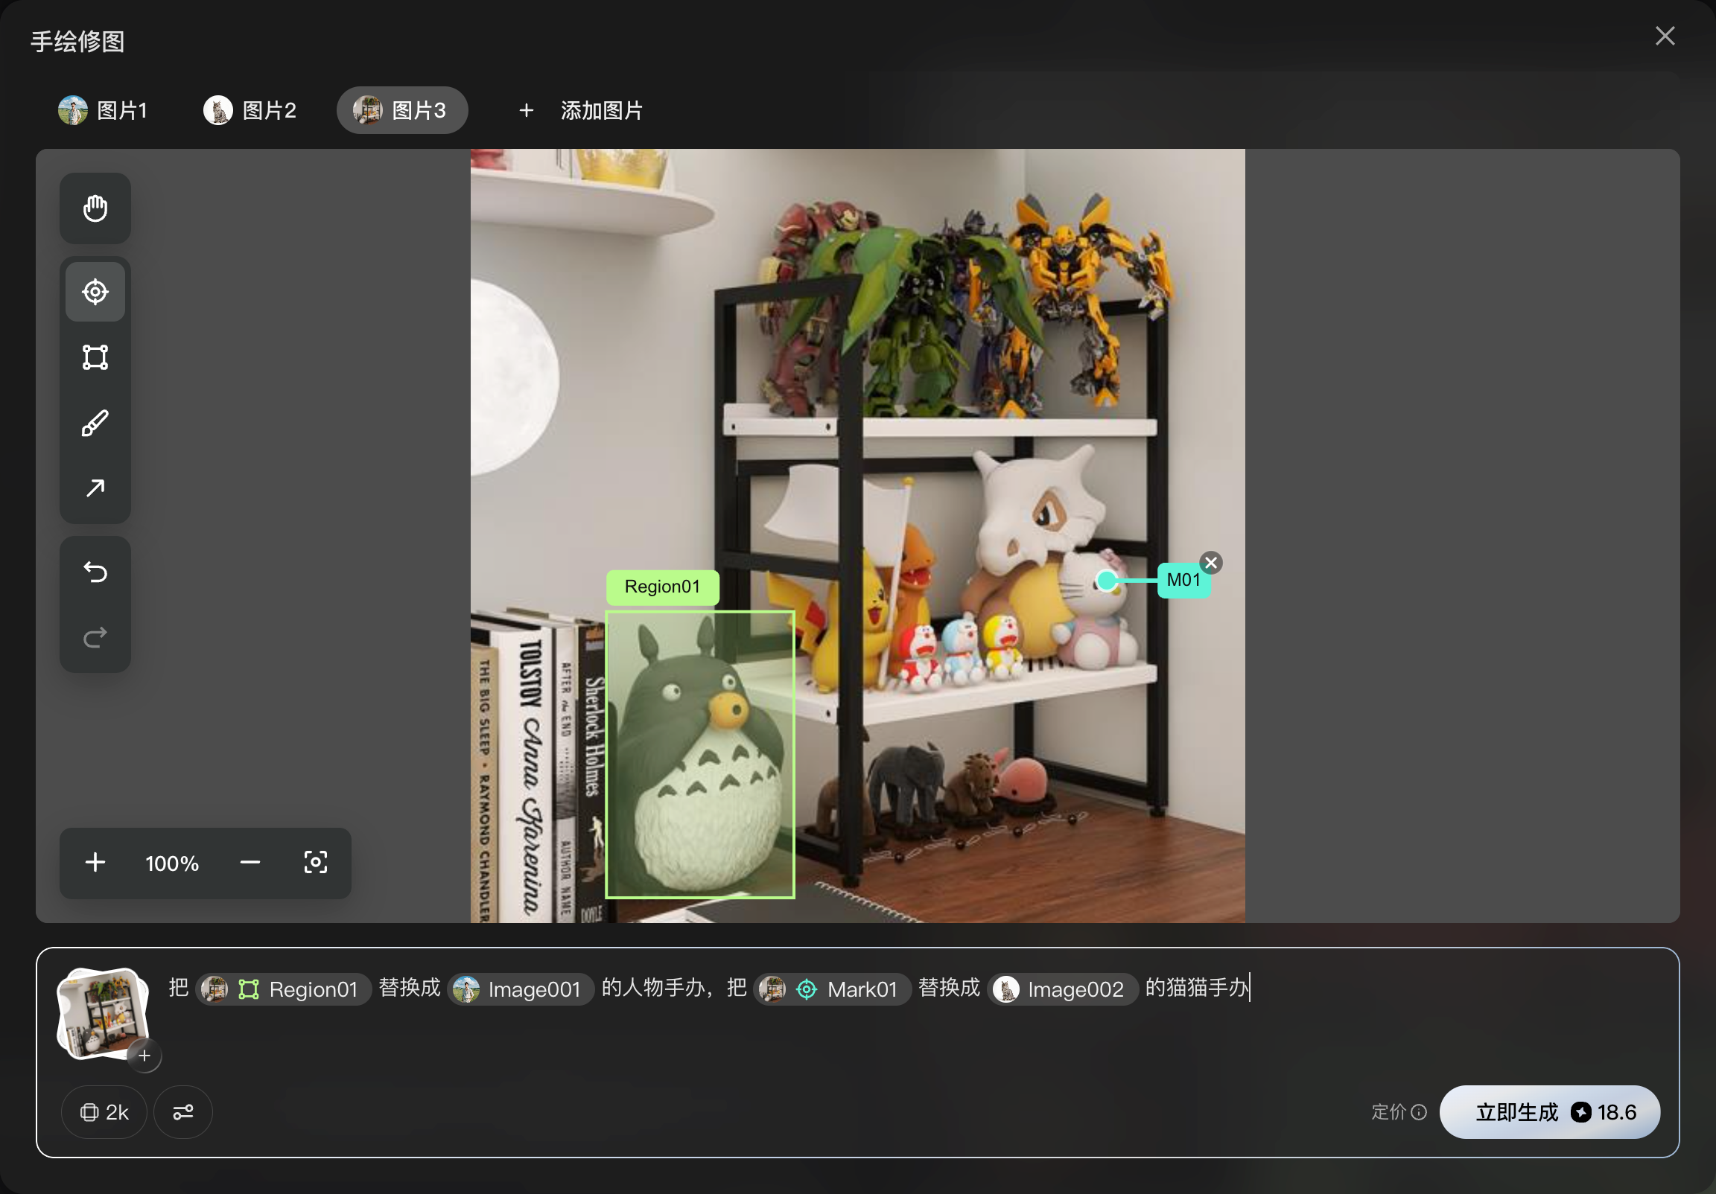Image resolution: width=1716 pixels, height=1194 pixels.
Task: Zoom out the canvas with minus
Action: [250, 863]
